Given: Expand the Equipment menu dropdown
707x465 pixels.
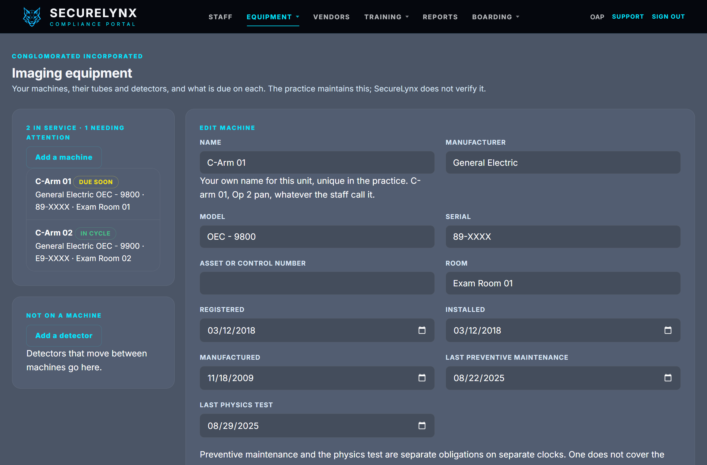Looking at the screenshot, I should click(273, 17).
